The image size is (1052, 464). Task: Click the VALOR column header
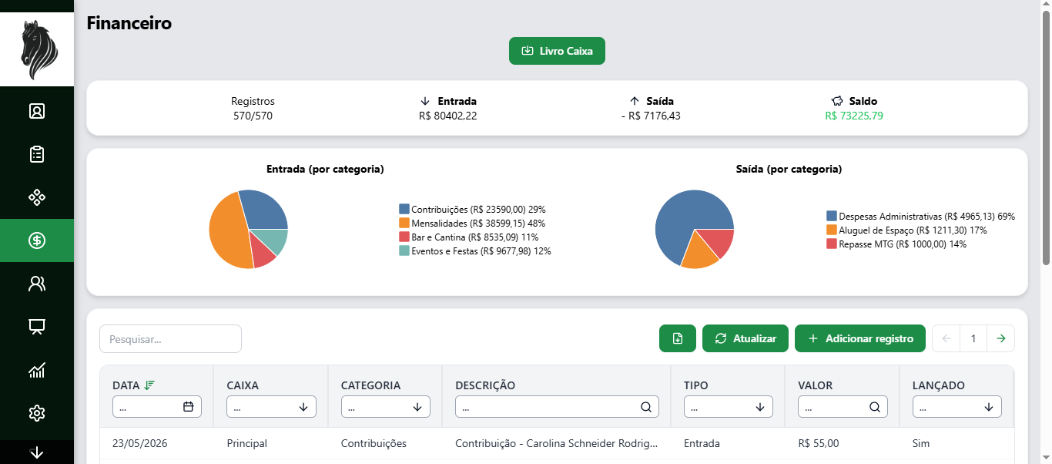(816, 385)
